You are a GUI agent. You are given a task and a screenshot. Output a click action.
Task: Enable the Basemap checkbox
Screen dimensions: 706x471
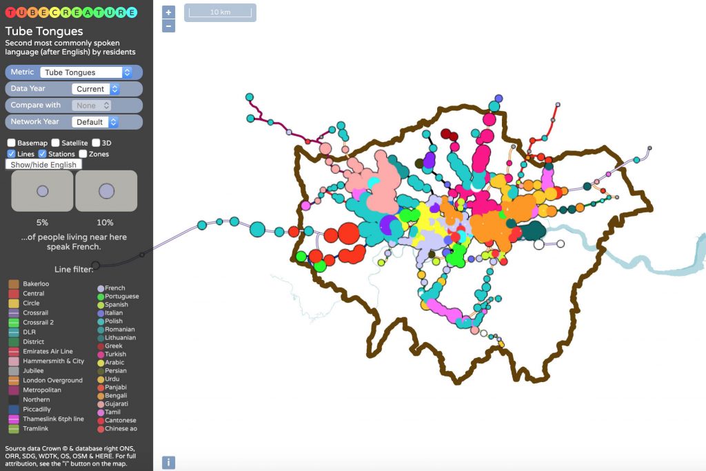[x=12, y=143]
